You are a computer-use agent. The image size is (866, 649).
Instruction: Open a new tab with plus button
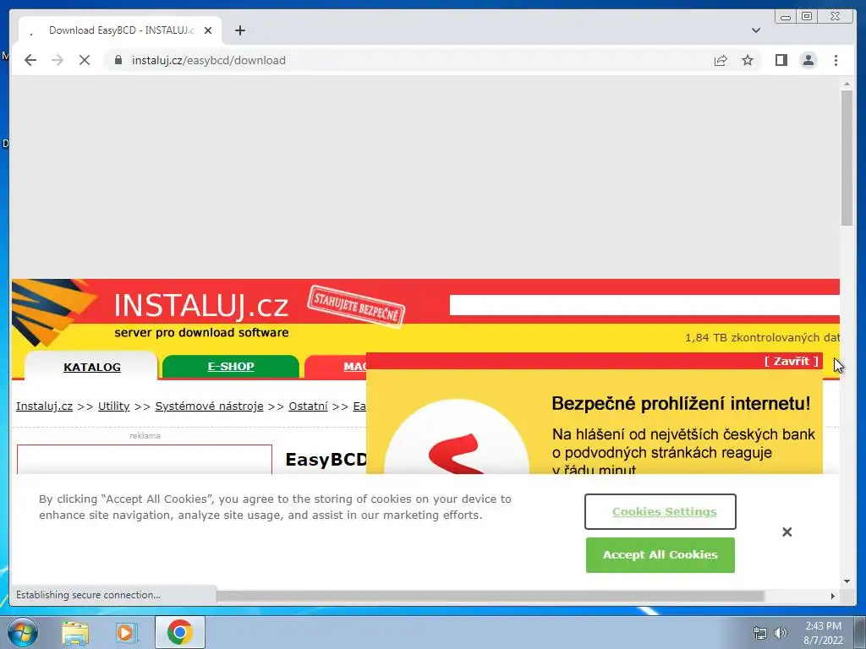[x=239, y=30]
